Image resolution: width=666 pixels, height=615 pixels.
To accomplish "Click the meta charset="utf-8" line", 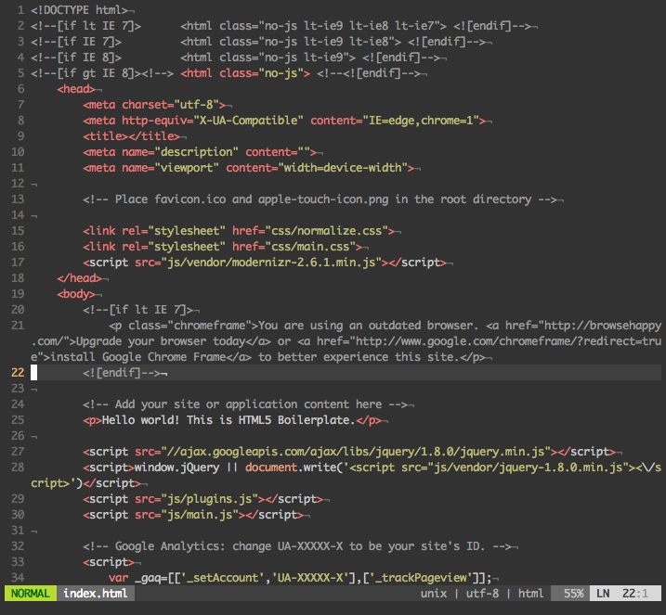I will click(x=154, y=105).
